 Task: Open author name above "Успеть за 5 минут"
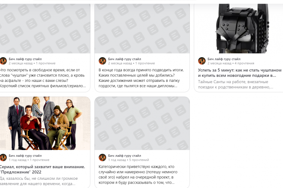click(x=224, y=59)
